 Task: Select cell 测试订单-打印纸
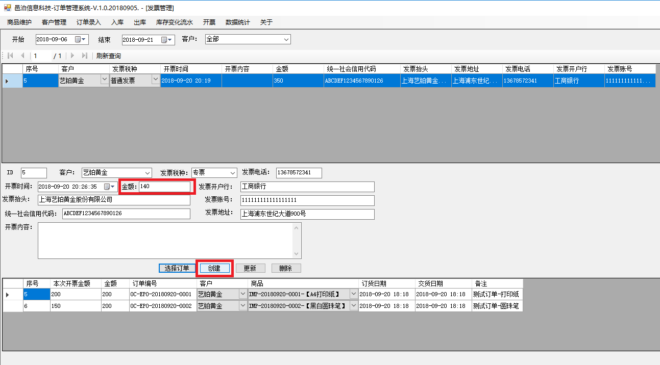[497, 294]
